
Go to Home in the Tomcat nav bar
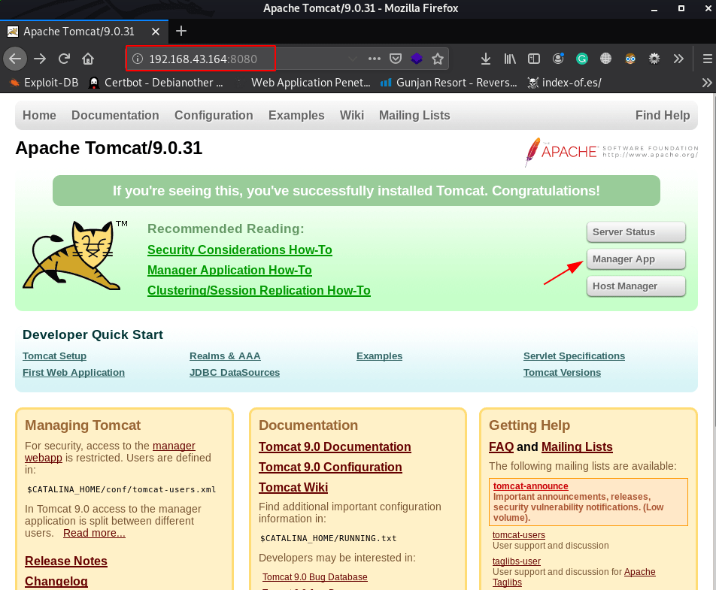(x=39, y=116)
